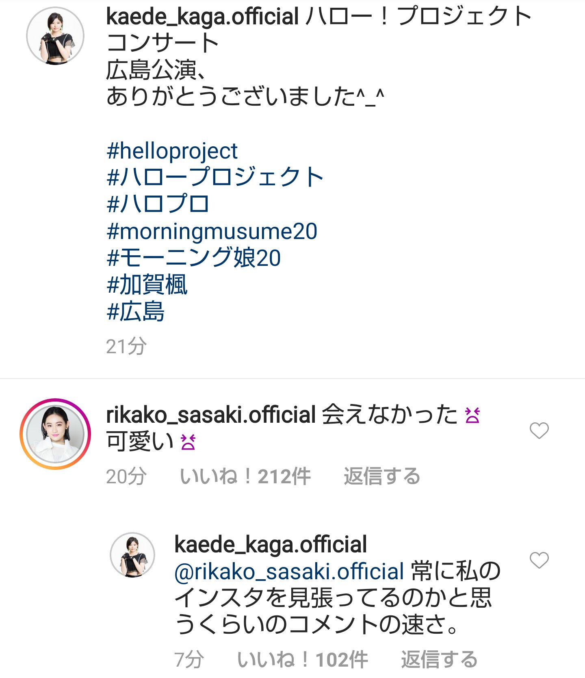Open the #helloproject hashtag

point(172,151)
